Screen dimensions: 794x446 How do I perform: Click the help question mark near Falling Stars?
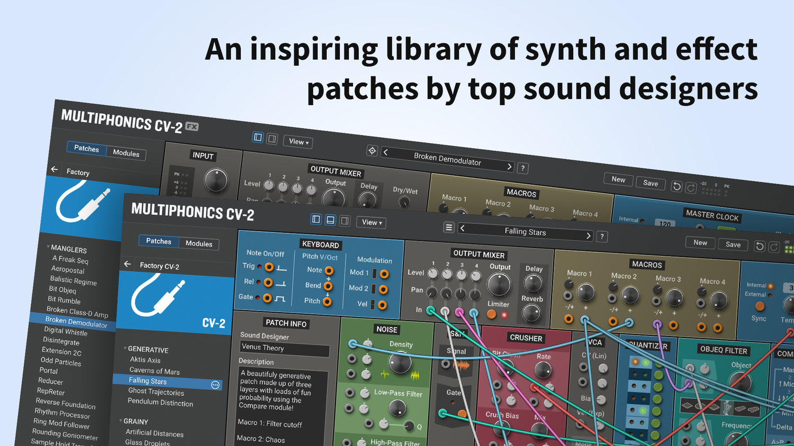(602, 236)
